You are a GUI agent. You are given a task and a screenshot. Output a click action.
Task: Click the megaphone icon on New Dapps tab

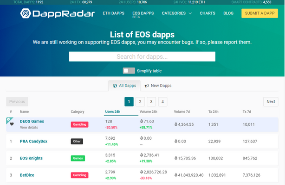[x=147, y=86]
